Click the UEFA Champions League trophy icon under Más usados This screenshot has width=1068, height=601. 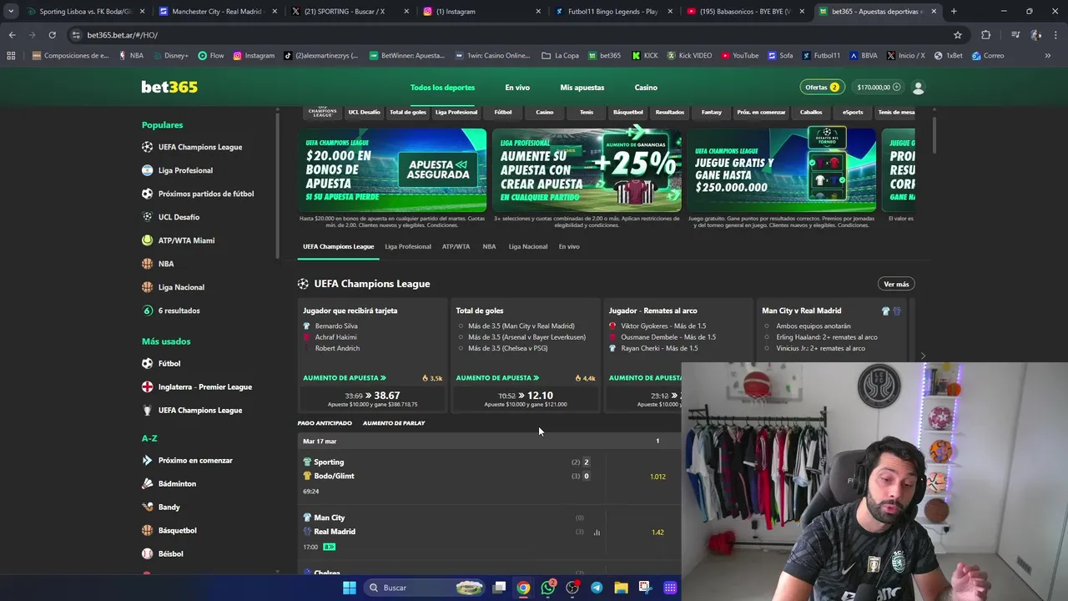coord(148,410)
